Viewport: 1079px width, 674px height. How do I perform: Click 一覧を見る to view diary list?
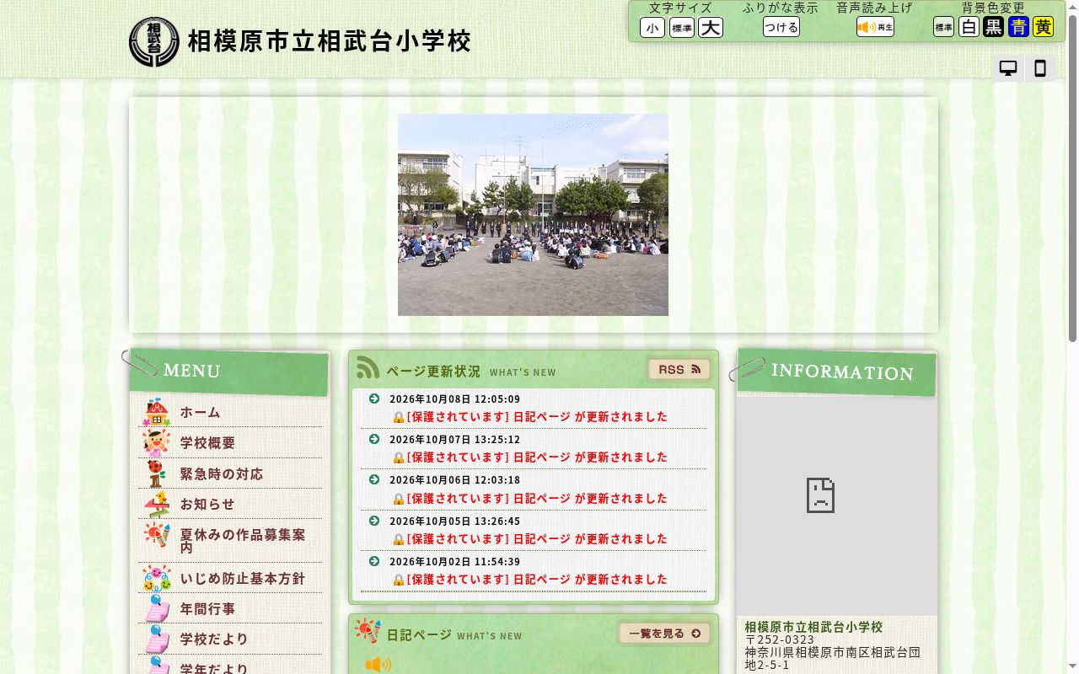(664, 634)
